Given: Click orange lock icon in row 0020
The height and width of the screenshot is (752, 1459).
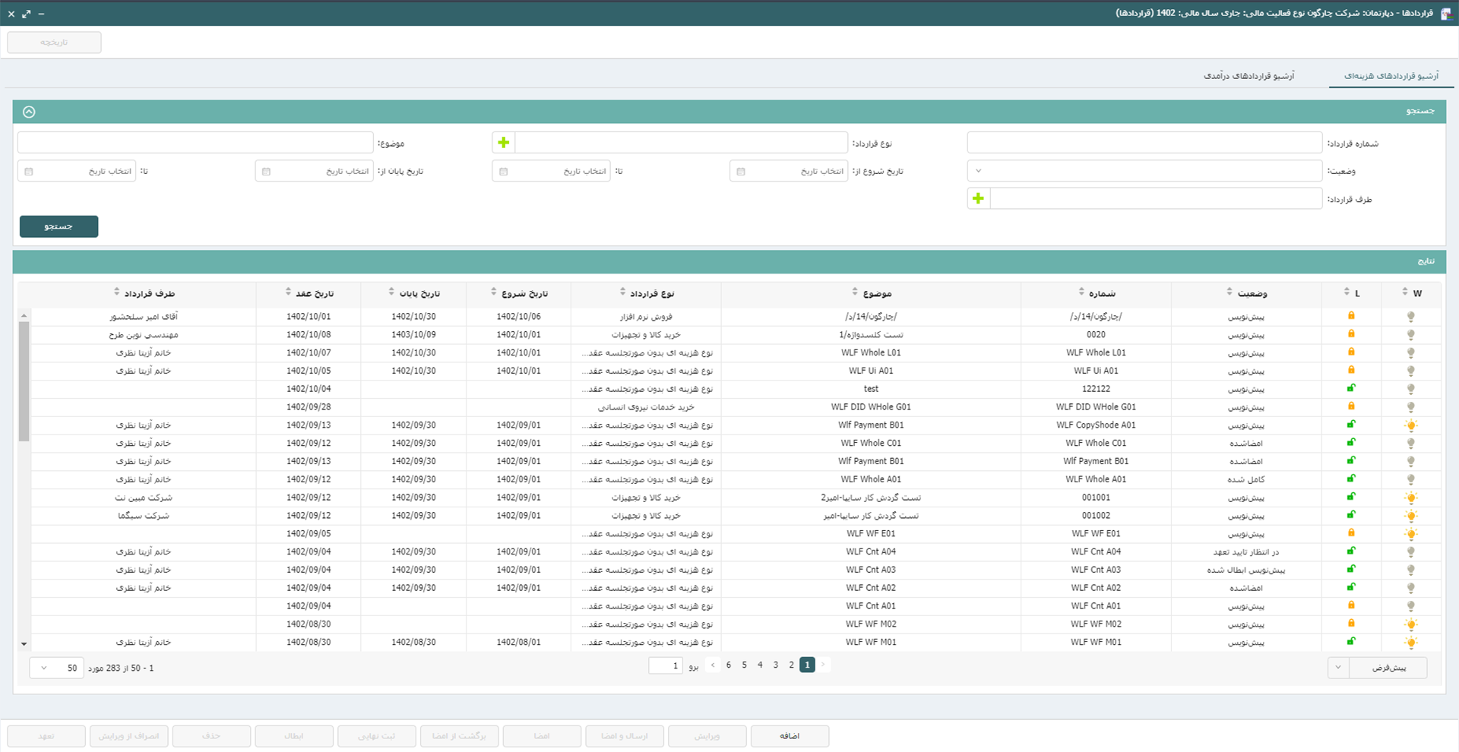Looking at the screenshot, I should [x=1351, y=334].
